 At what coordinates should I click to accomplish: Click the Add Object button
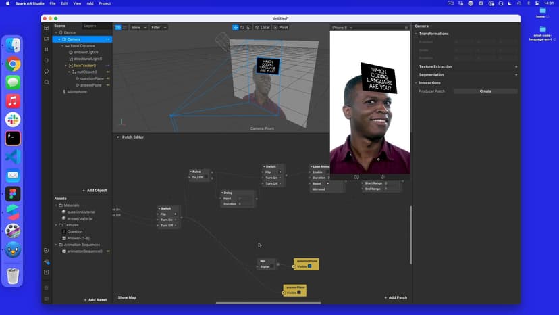pyautogui.click(x=95, y=191)
